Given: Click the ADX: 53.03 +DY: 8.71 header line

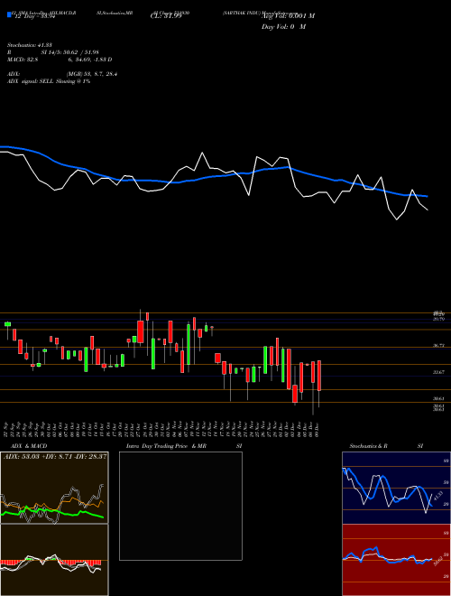Looking at the screenshot, I should pos(55,456).
